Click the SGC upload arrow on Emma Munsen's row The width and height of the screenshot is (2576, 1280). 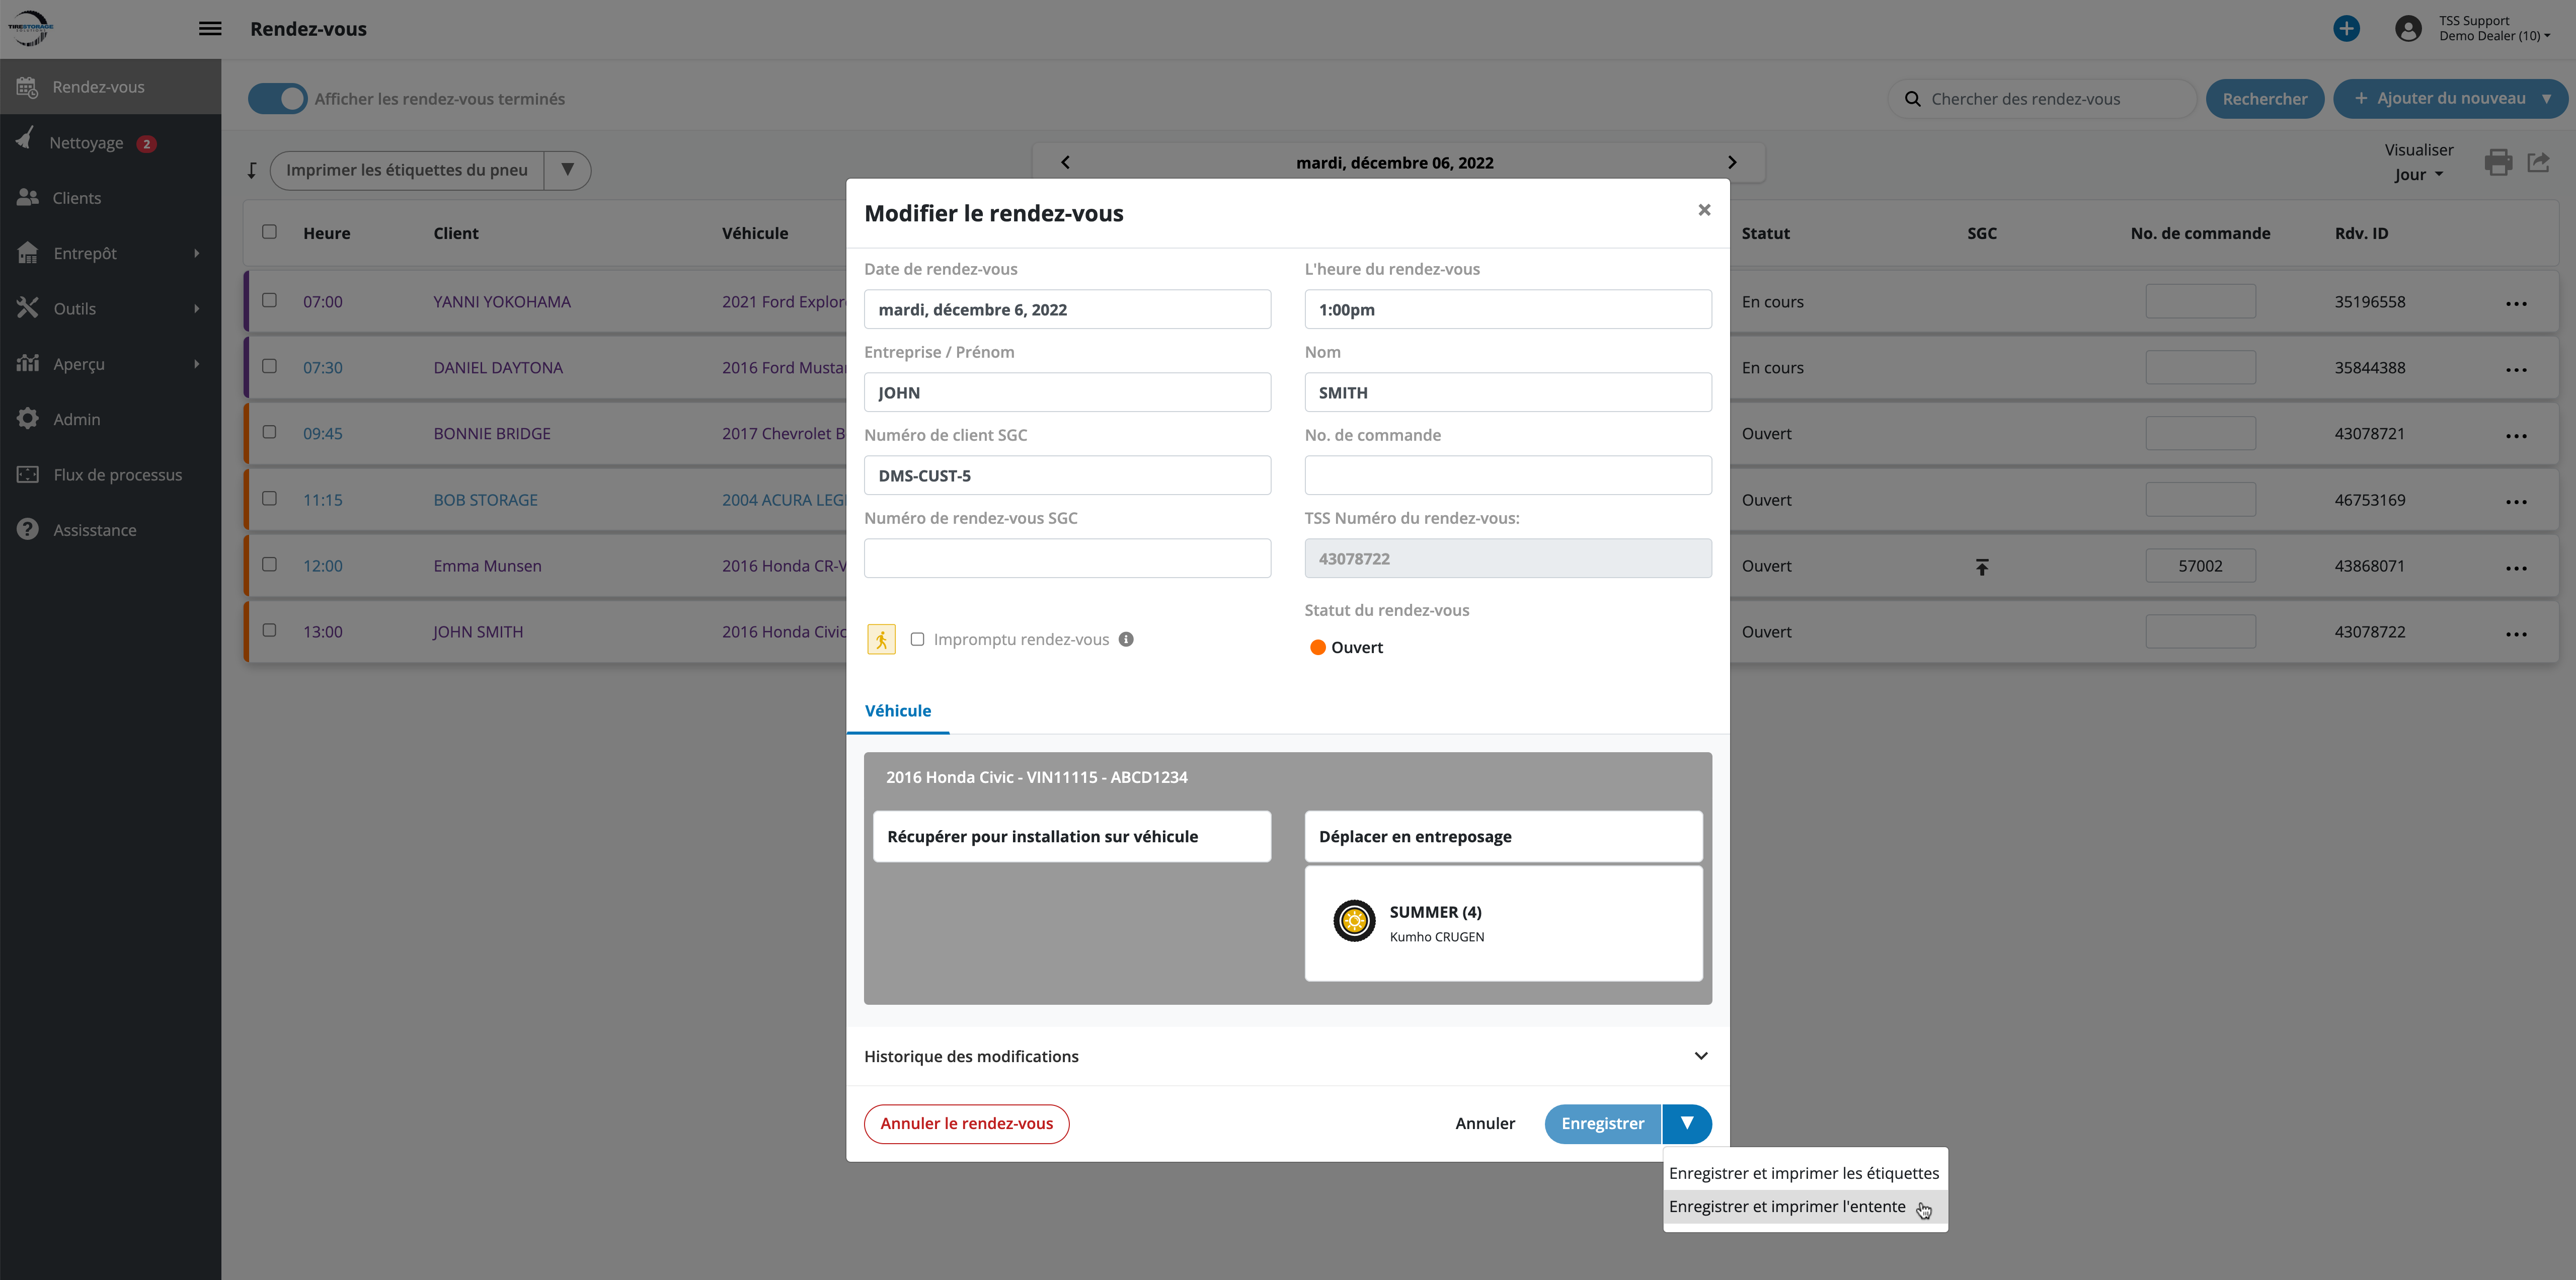1981,567
